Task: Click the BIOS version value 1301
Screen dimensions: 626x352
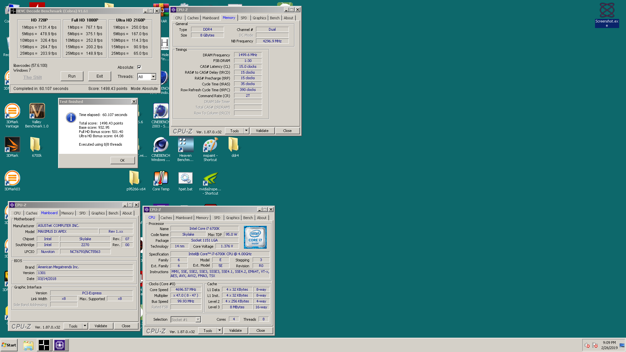Action: 85,273
